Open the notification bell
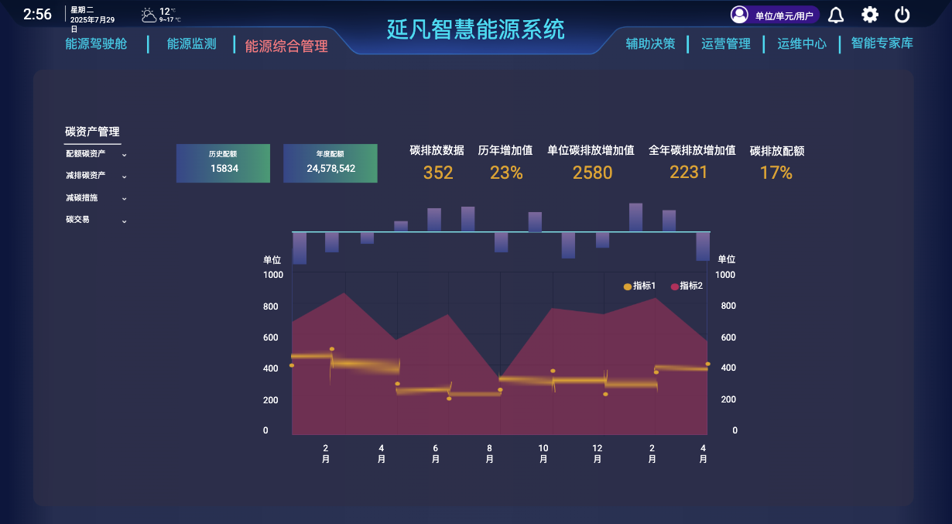 pyautogui.click(x=836, y=15)
